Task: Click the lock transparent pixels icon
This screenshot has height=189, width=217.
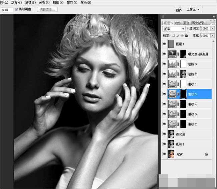Action: tap(174, 35)
